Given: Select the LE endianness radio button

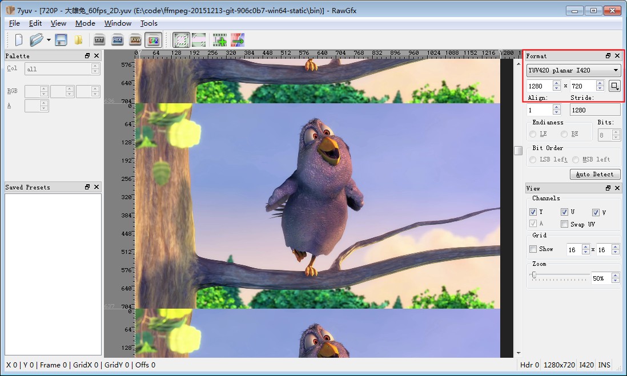Looking at the screenshot, I should point(533,134).
